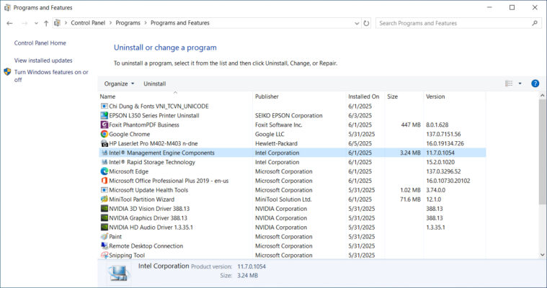Click the MiniTool Partition Wizard icon

tap(104, 199)
